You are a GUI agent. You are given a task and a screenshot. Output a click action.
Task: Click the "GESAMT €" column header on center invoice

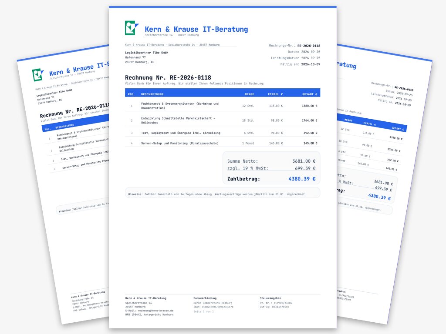(x=310, y=94)
